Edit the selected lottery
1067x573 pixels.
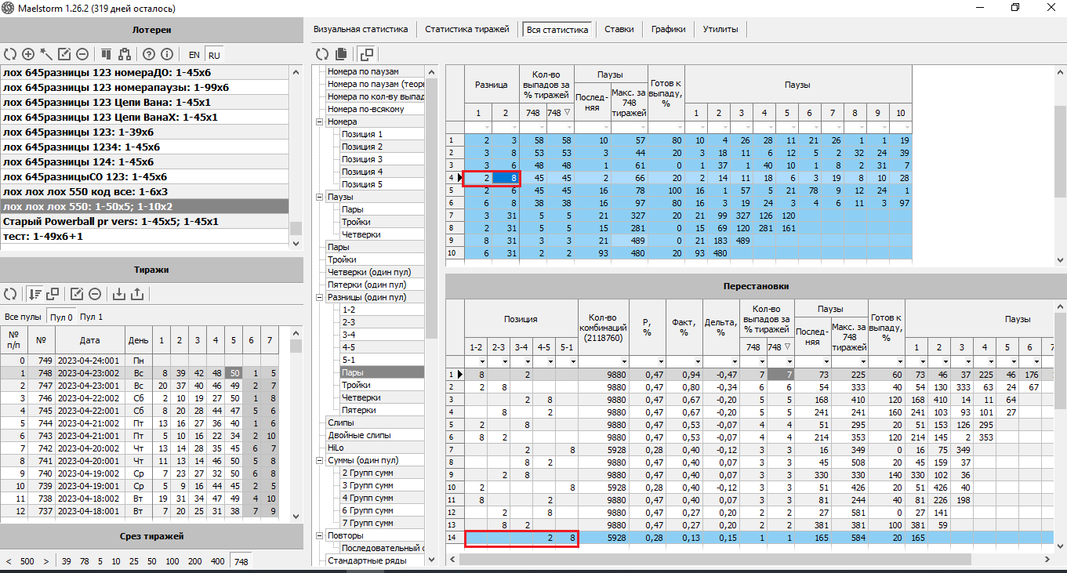64,54
